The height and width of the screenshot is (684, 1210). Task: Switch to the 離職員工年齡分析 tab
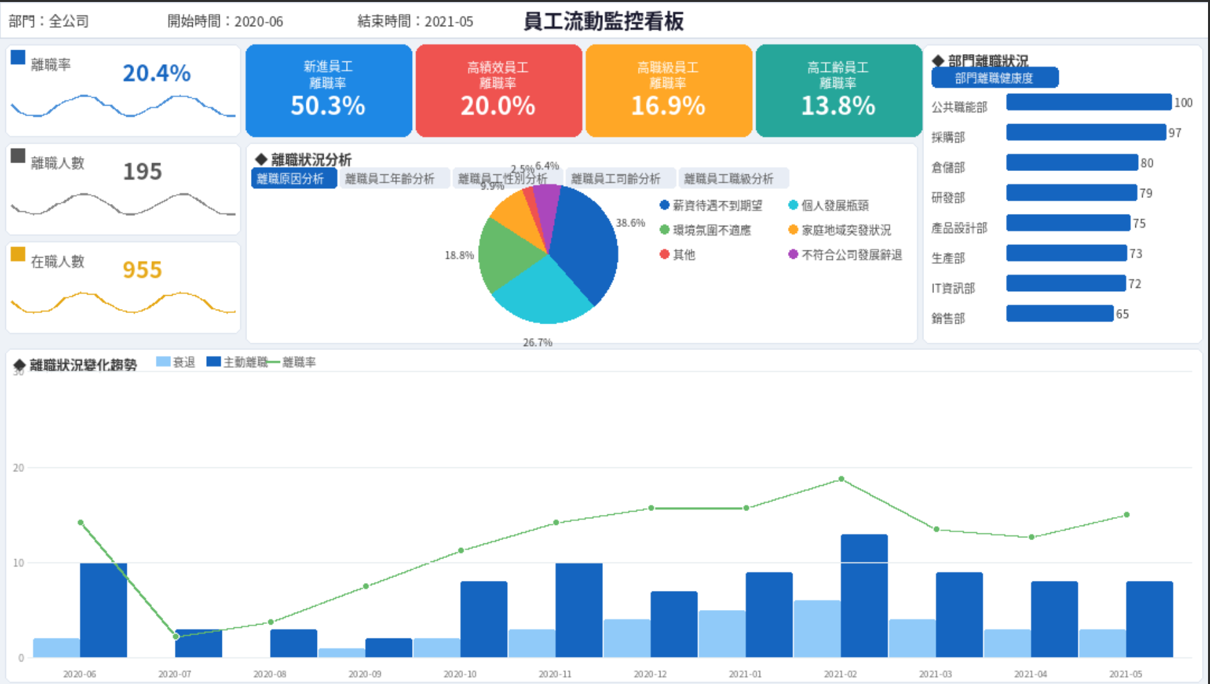[390, 178]
